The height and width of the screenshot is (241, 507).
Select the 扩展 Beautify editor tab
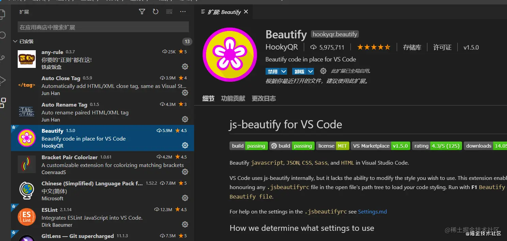[x=224, y=12]
